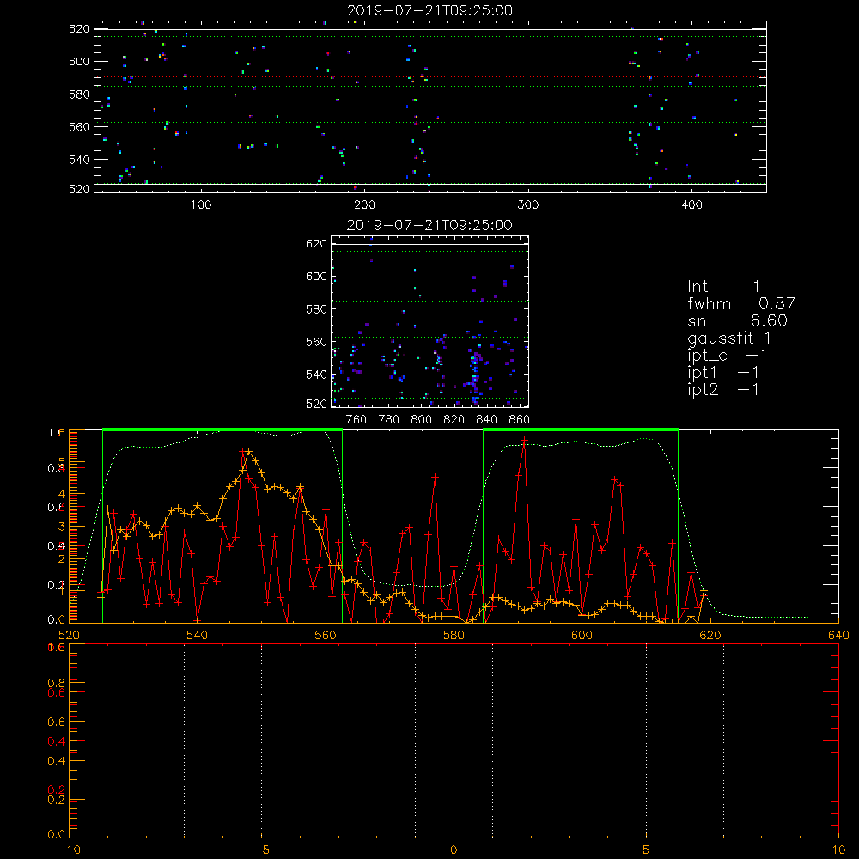Click orange y-axis label 0.0 on bottom plot
This screenshot has height=859, width=859.
[57, 834]
